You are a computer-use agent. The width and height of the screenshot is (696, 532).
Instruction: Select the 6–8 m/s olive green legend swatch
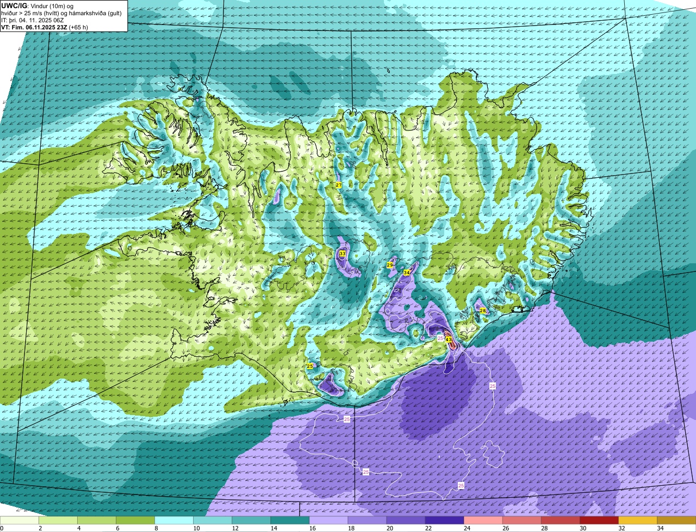(135, 521)
